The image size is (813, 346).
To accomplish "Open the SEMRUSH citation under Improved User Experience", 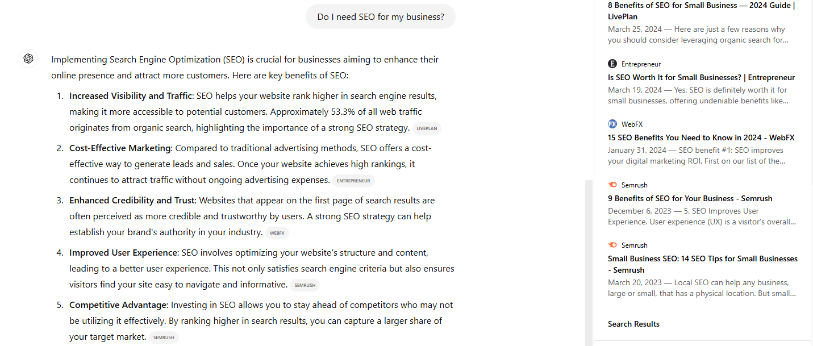I will (x=305, y=285).
